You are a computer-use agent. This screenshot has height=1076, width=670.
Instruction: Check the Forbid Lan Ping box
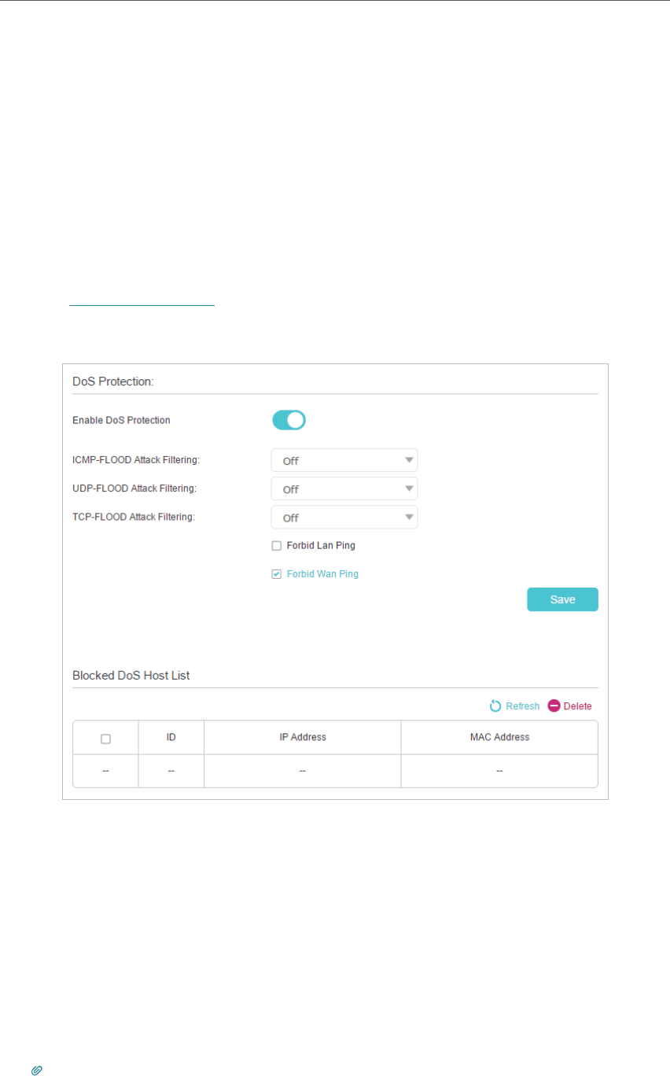(x=276, y=546)
